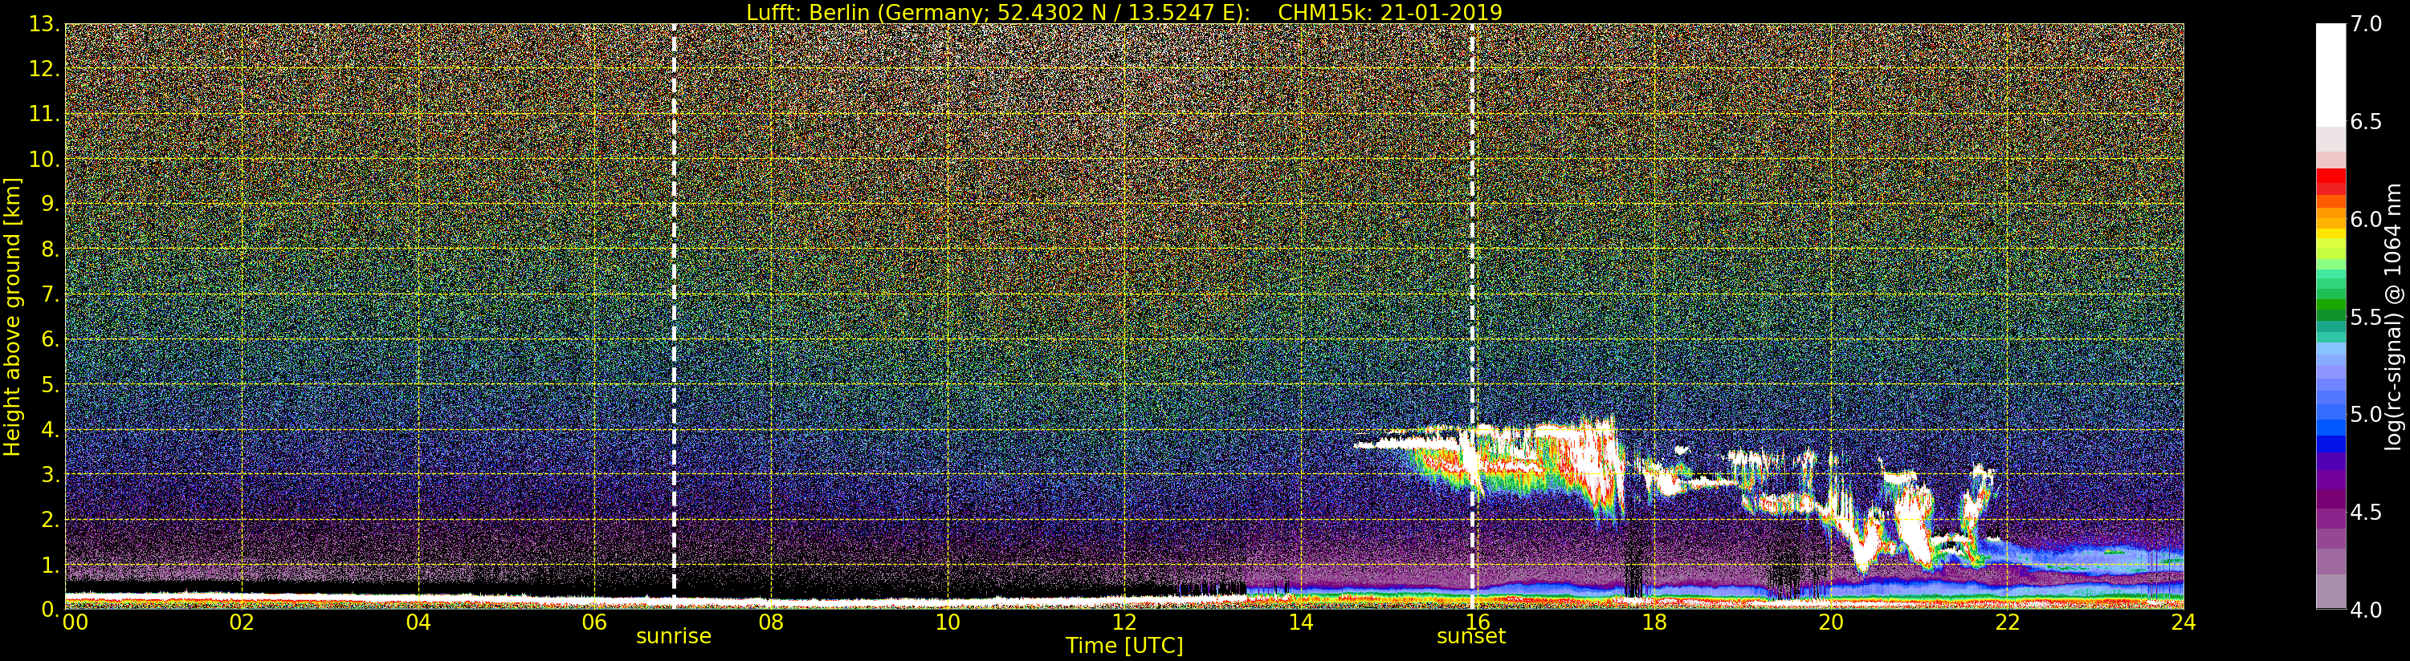Viewport: 2410px width, 661px height.
Task: Select the "18" time axis tick label
Action: [x=1654, y=622]
